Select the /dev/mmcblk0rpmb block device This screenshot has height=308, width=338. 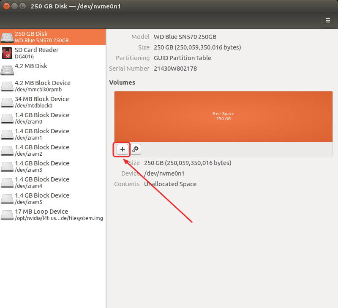[53, 86]
